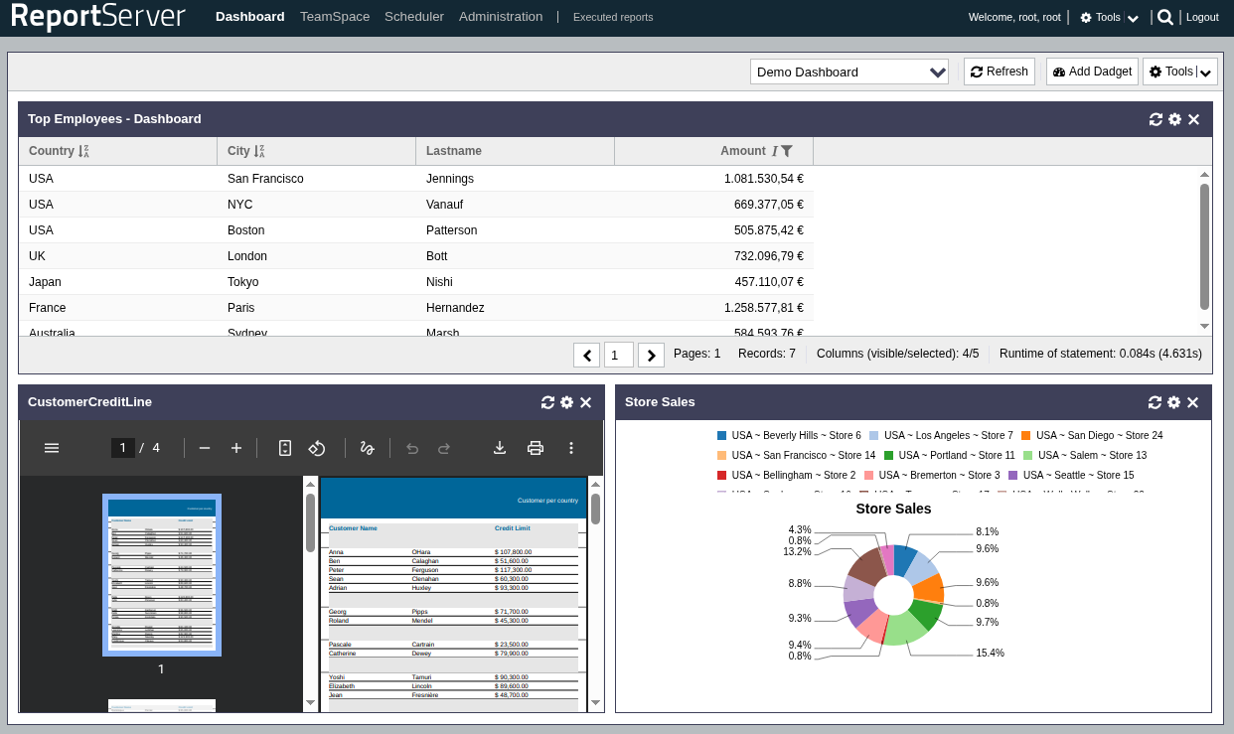Open settings gear of Store Sales dadget
The height and width of the screenshot is (734, 1234).
coord(1173,402)
